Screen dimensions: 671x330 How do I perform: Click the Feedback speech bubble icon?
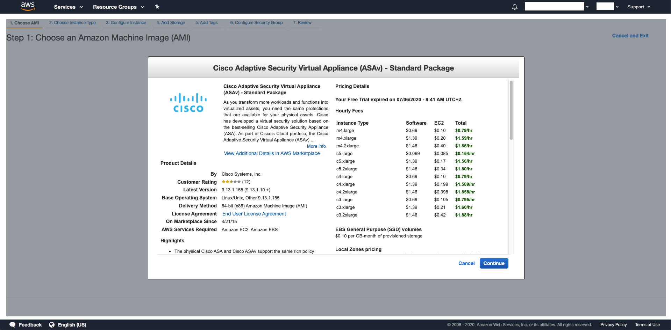coord(13,325)
